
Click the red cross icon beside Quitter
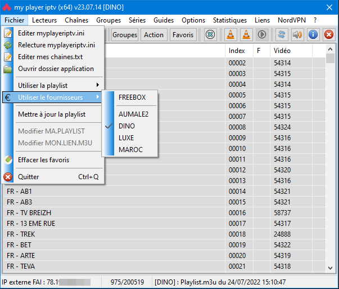point(8,177)
